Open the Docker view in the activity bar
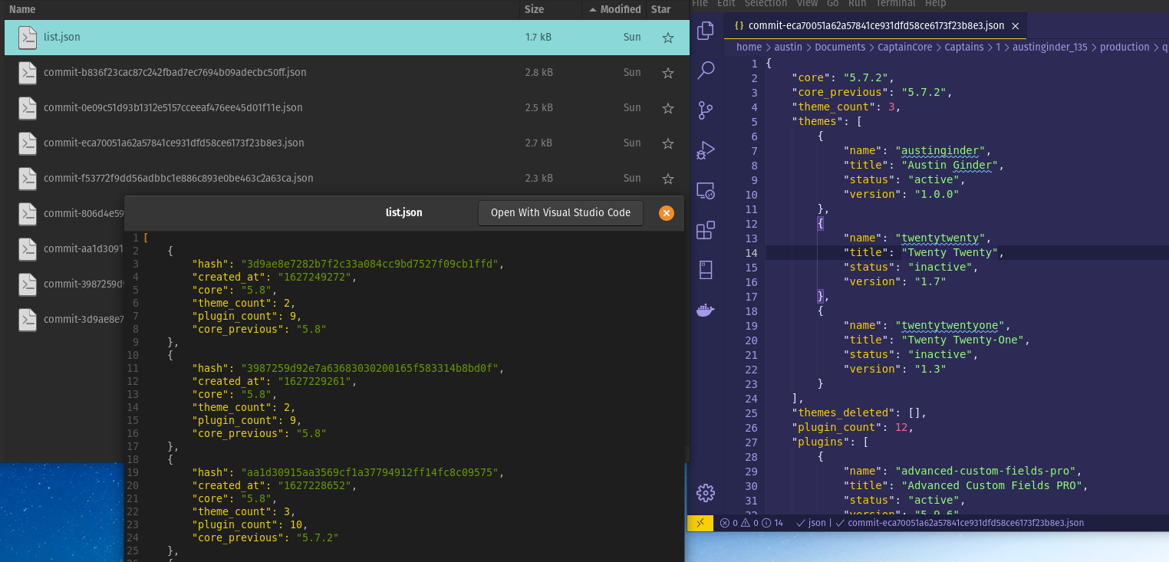1169x562 pixels. (706, 310)
